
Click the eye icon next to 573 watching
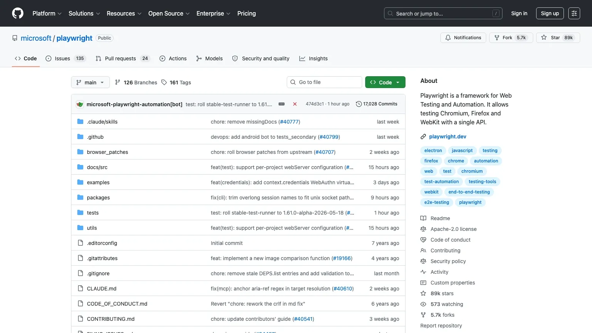point(423,304)
